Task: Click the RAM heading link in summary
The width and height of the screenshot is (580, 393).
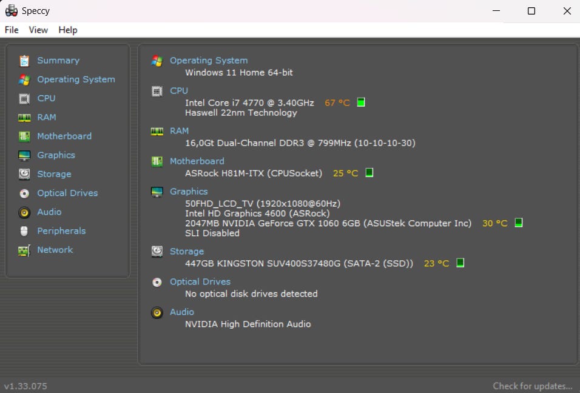Action: (x=180, y=131)
